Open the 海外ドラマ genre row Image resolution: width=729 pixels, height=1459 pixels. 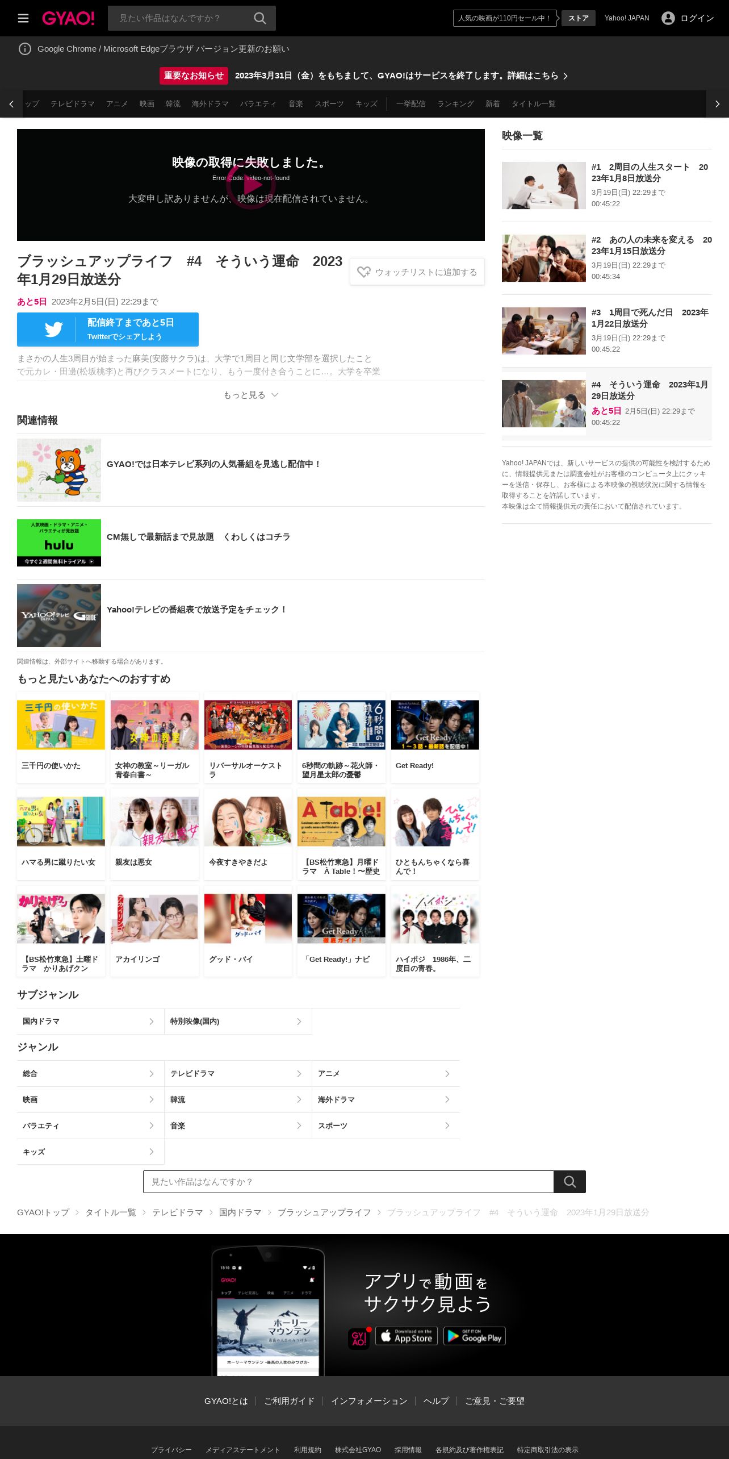(x=386, y=1099)
